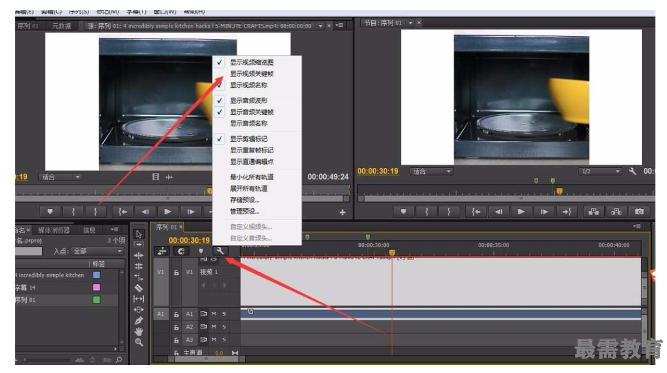Toggle nest sequence insert mode button

(x=162, y=251)
